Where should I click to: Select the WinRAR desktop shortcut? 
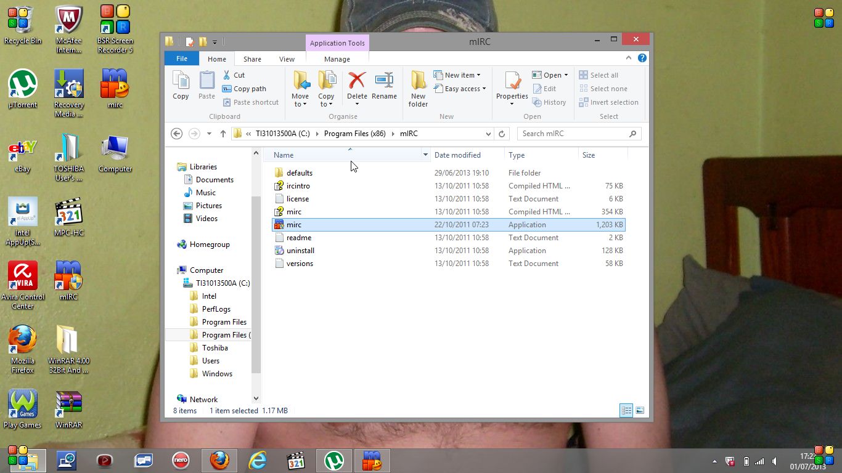(69, 409)
